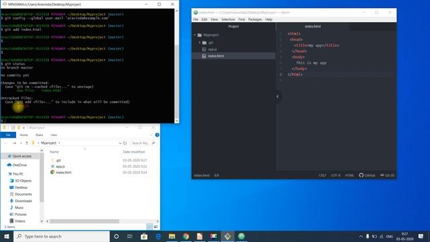
Task: Open Find menu in Atom
Action: pyautogui.click(x=242, y=19)
